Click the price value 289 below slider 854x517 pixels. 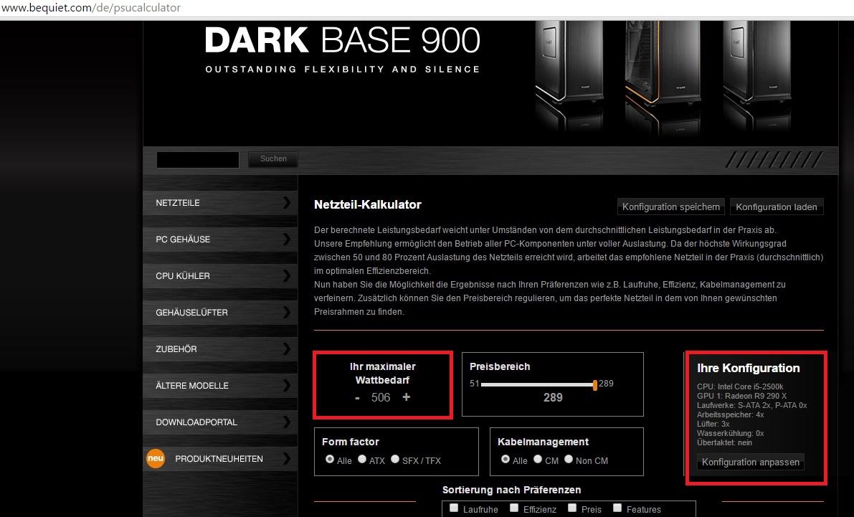tap(553, 398)
